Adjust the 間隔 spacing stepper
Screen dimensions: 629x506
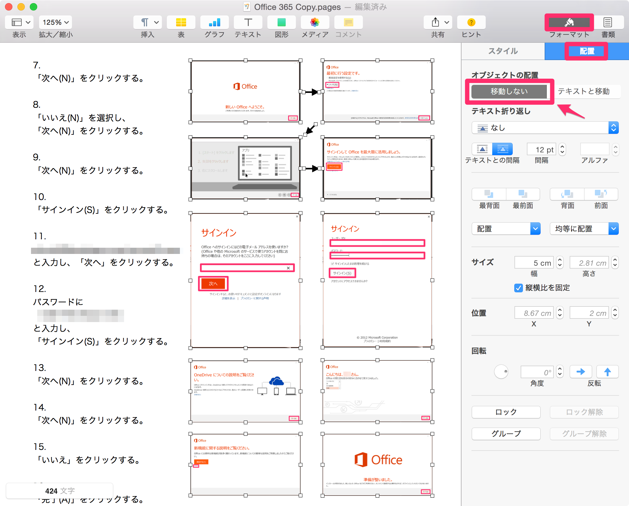click(562, 150)
